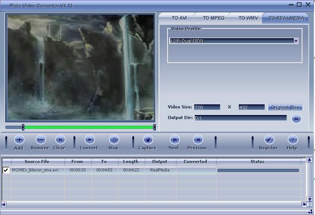Click the Output Dir path field

pos(241,118)
